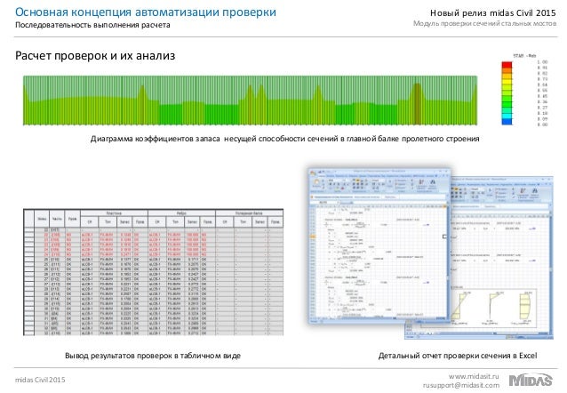Click heading 'Расчет проверок и их анализ'
The height and width of the screenshot is (393, 567).
(x=95, y=56)
